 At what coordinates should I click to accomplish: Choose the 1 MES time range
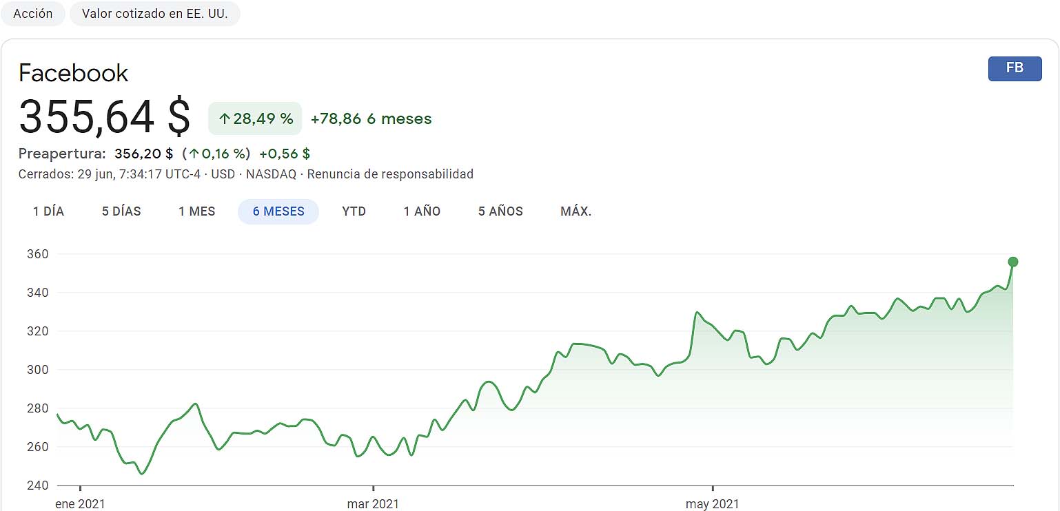pos(197,211)
